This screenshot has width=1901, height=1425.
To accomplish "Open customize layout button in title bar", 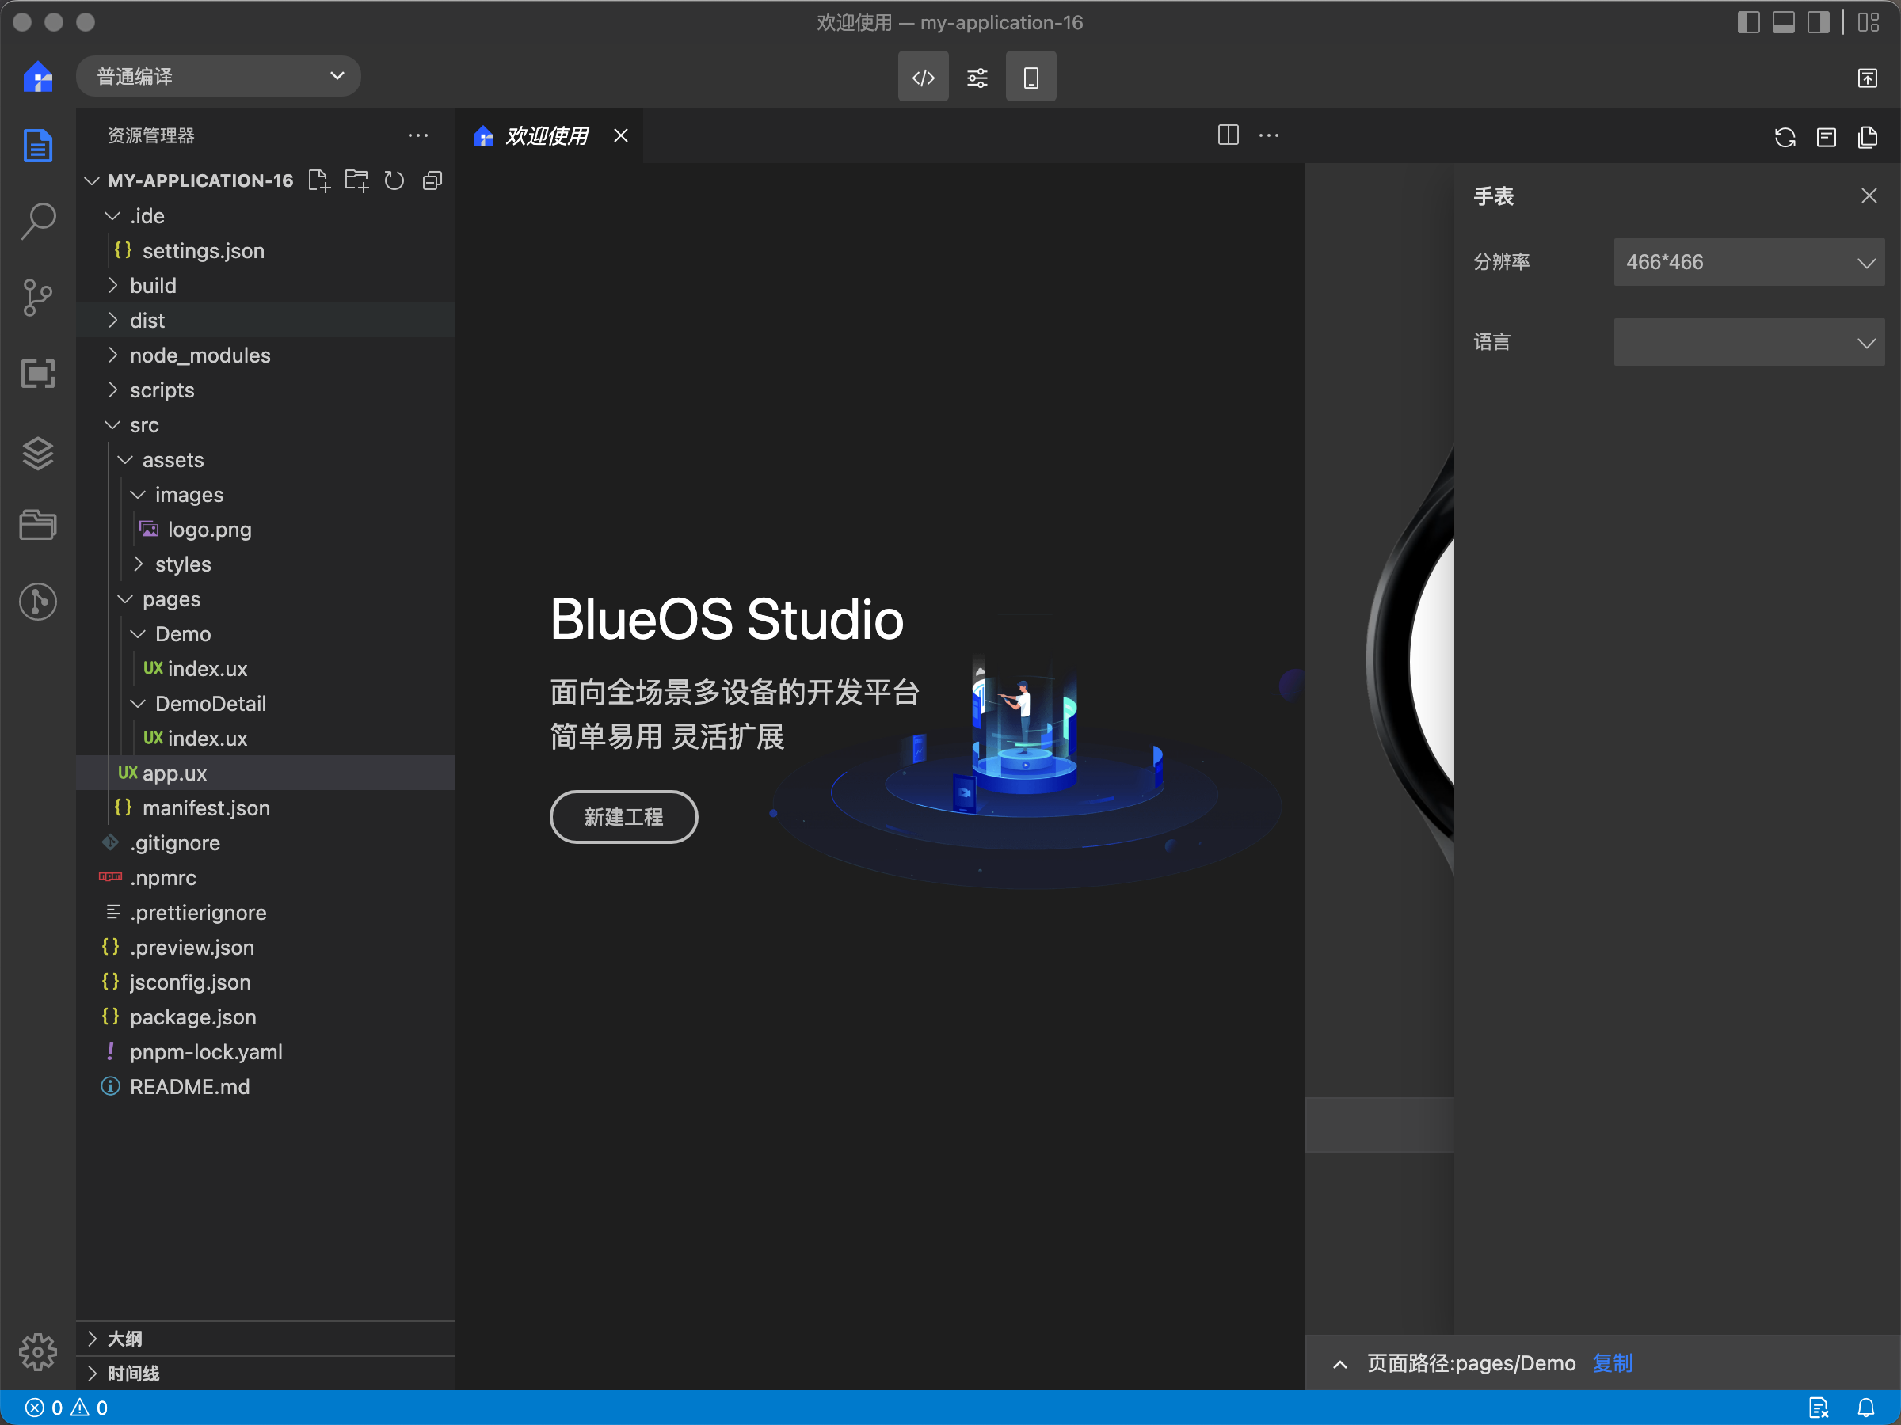I will coord(1869,22).
